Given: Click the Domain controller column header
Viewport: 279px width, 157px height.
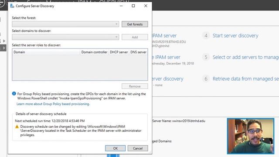Looking at the screenshot, I should 94,52.
